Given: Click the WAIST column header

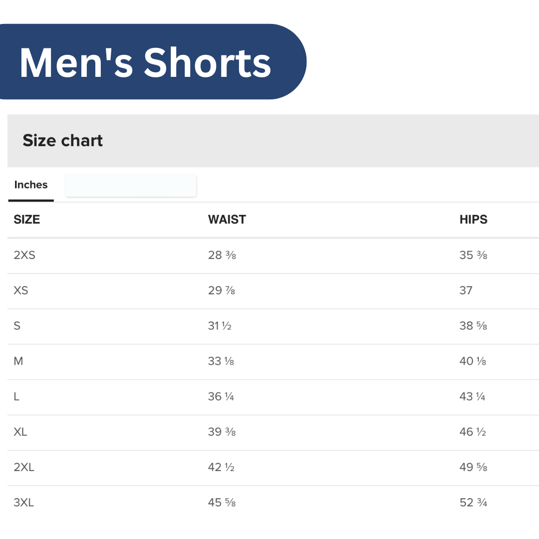Looking at the screenshot, I should 227,220.
